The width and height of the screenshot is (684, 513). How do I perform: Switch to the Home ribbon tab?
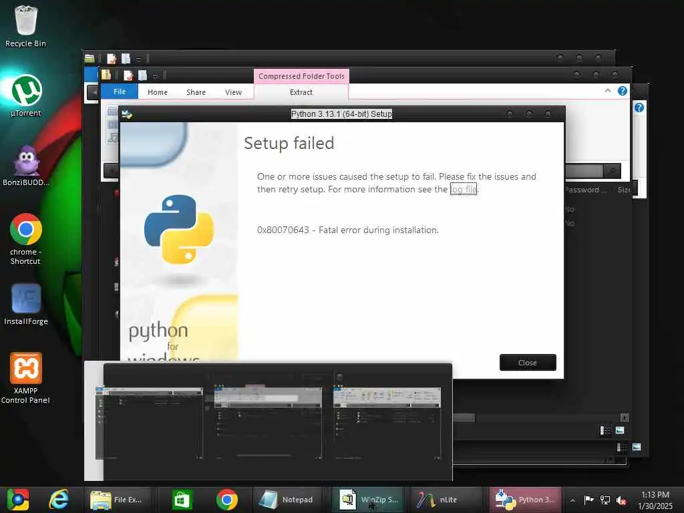click(158, 92)
